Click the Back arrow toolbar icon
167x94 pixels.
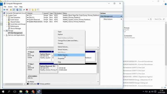pos(4,10)
